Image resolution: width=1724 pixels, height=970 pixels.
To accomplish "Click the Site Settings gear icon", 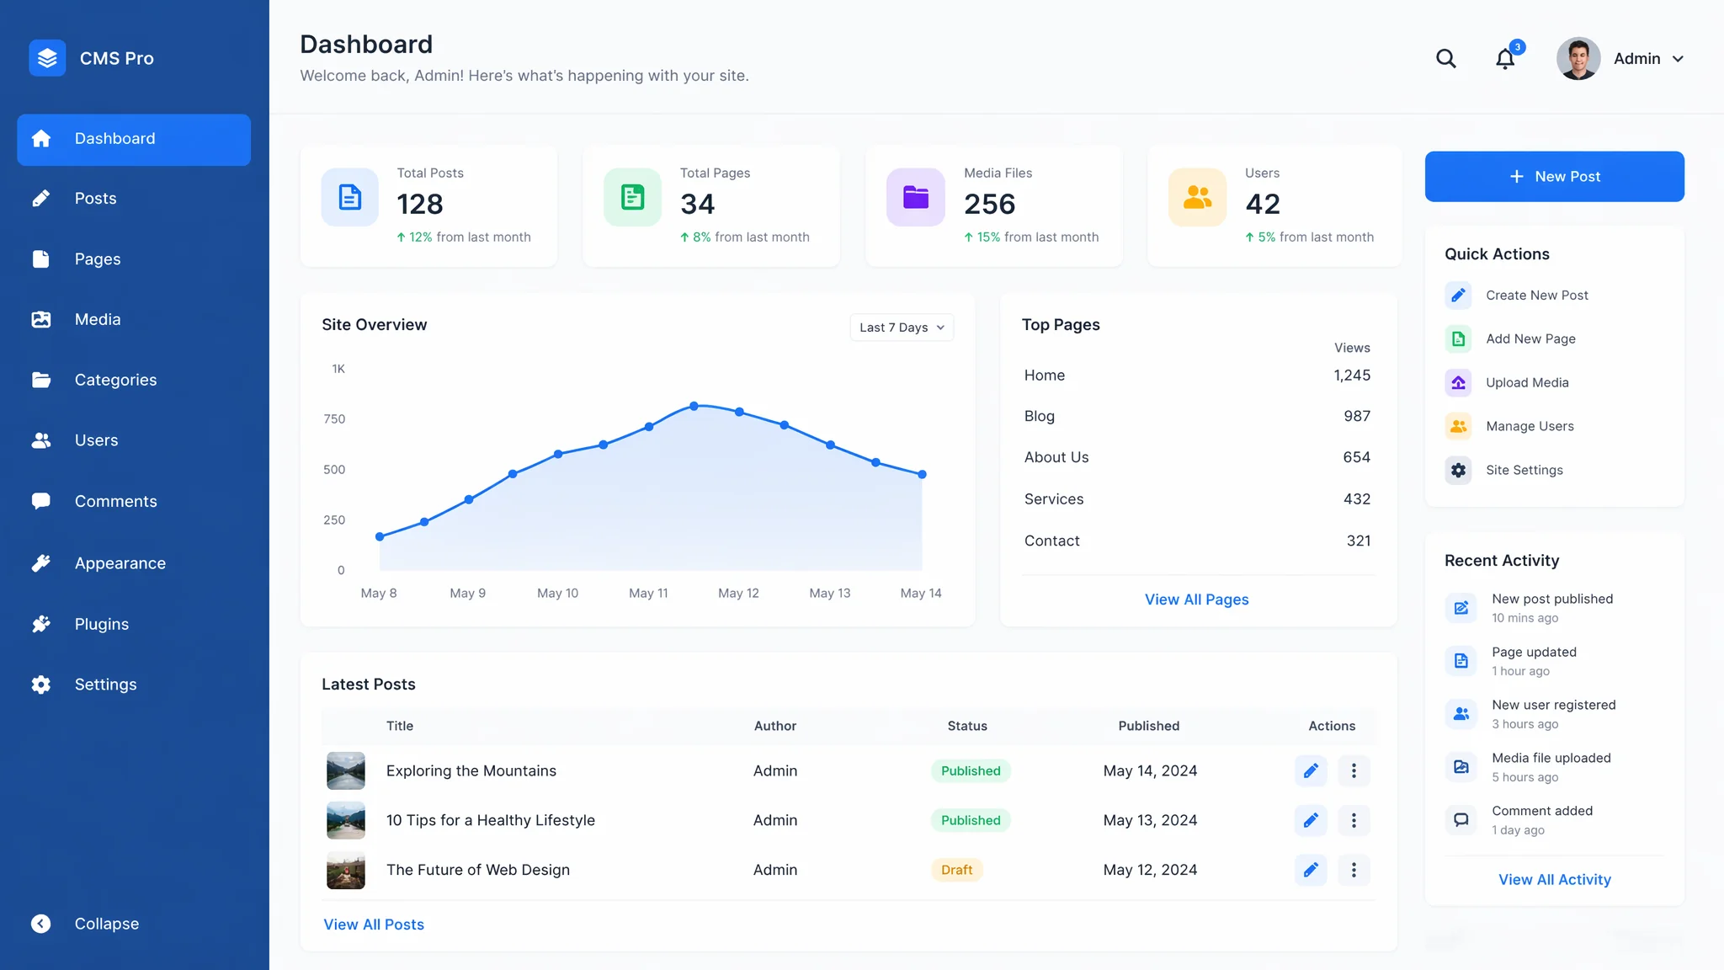I will pos(1459,470).
